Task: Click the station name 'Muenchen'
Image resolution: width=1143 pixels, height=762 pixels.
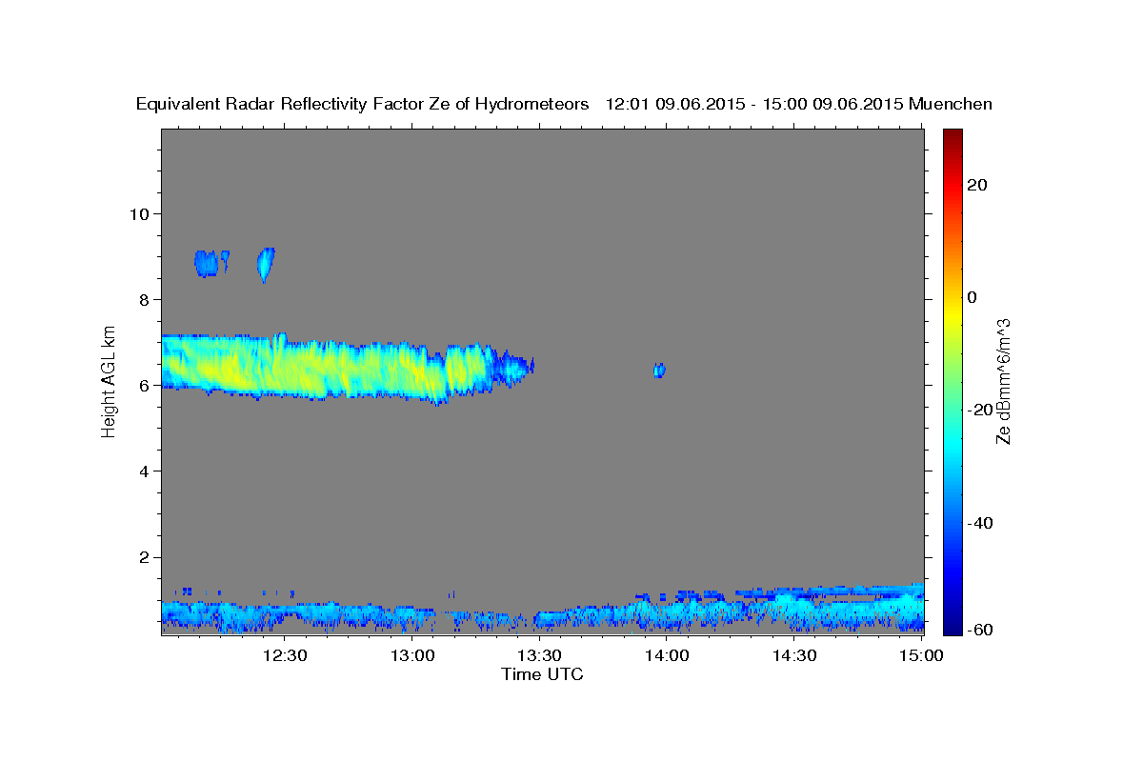Action: pos(951,104)
